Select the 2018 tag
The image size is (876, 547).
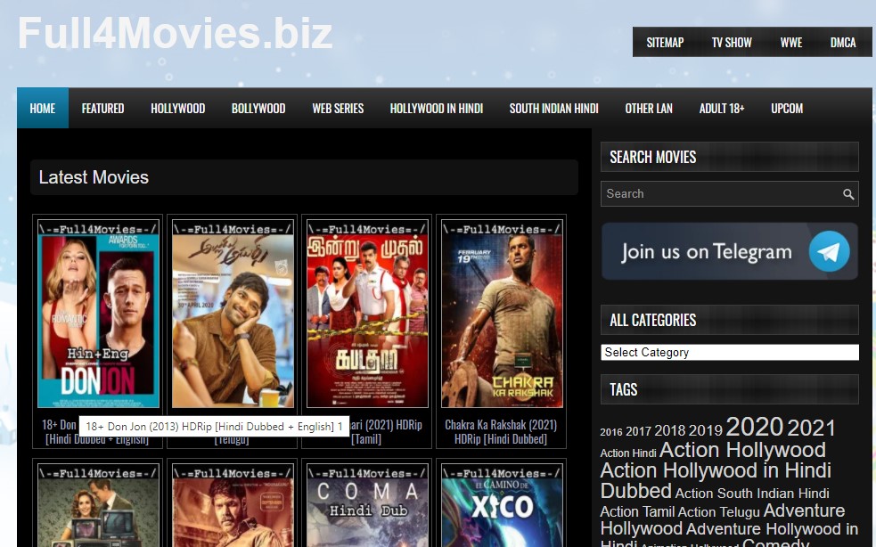670,430
